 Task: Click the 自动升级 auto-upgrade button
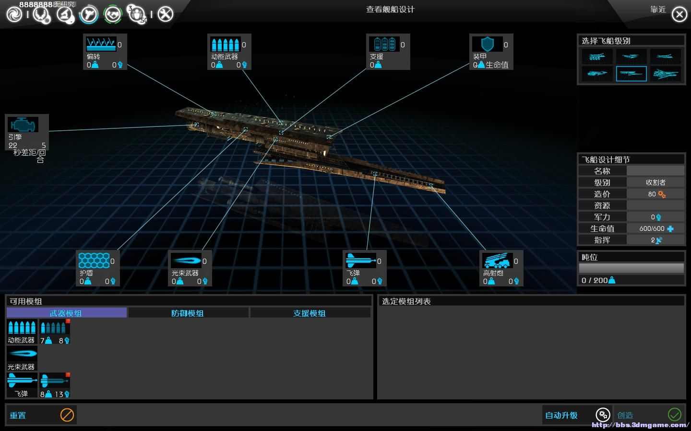pos(577,415)
